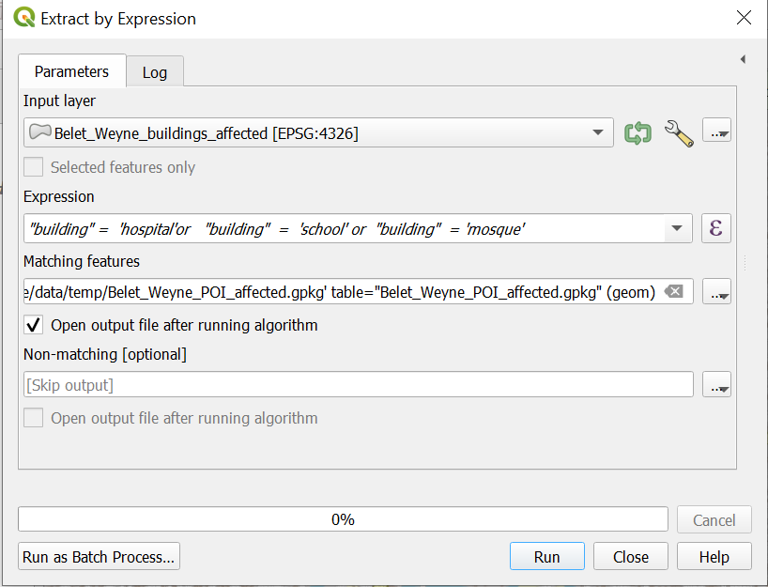Uncheck Open output file for Matching features
The width and height of the screenshot is (768, 587).
pyautogui.click(x=34, y=325)
